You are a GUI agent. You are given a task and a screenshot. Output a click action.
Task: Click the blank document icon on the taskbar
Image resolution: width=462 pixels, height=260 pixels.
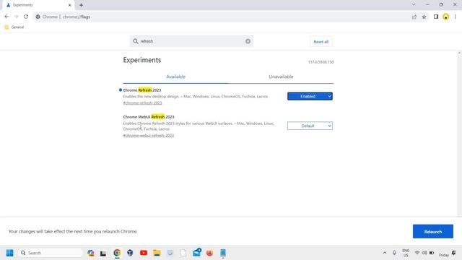point(183,253)
